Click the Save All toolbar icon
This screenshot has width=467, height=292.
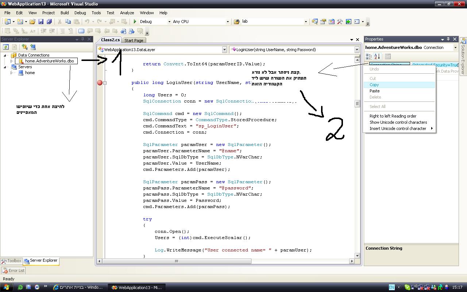49,22
